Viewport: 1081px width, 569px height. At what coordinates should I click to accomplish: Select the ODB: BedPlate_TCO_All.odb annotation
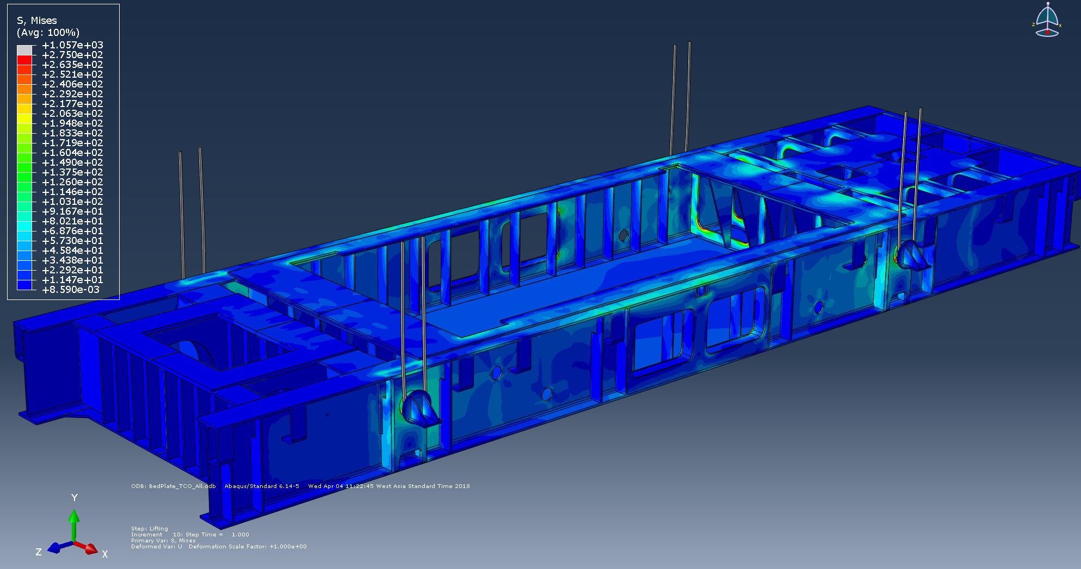point(173,486)
